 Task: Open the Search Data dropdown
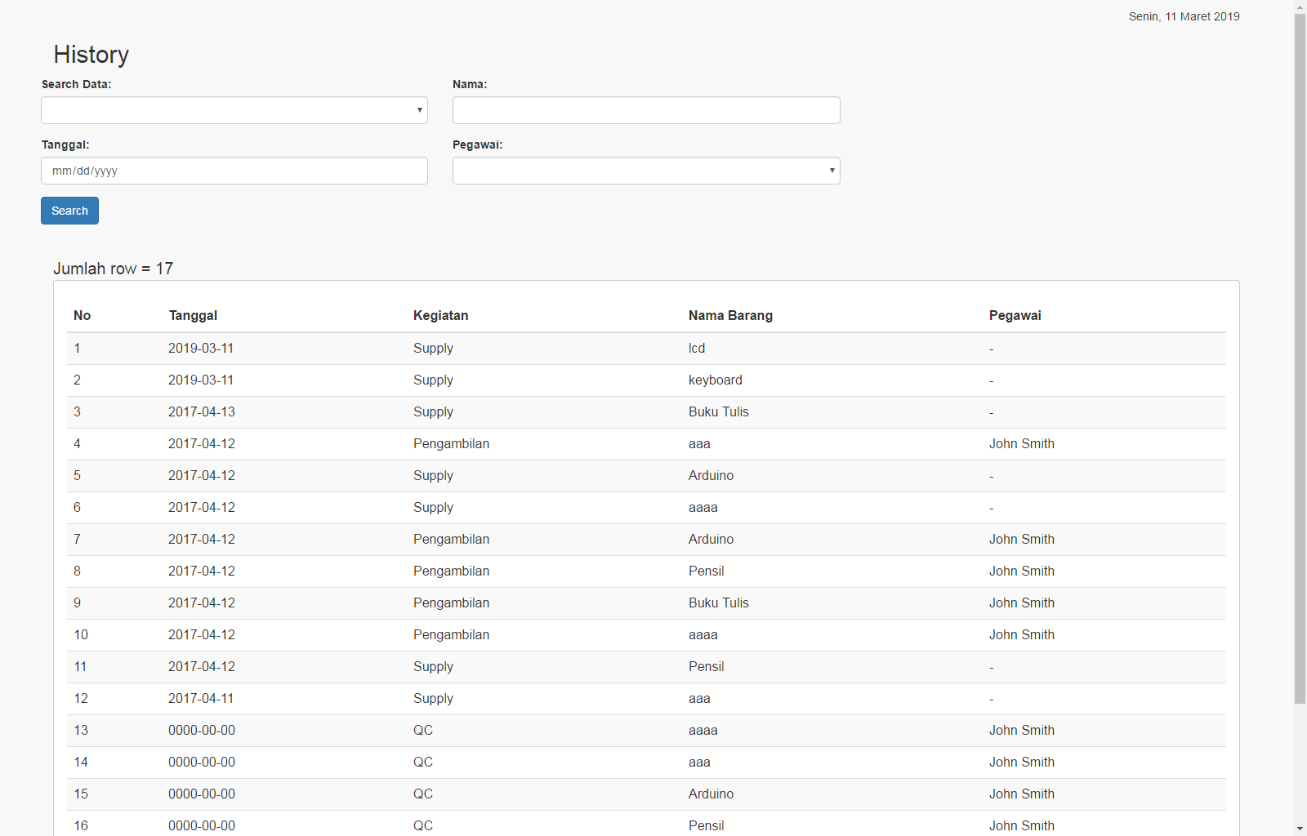[234, 110]
